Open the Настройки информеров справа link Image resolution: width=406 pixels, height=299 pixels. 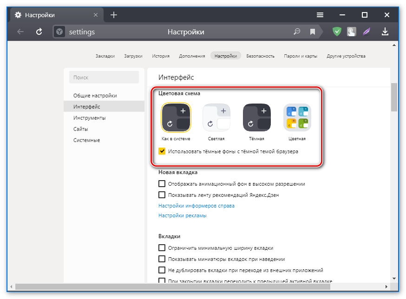(196, 206)
